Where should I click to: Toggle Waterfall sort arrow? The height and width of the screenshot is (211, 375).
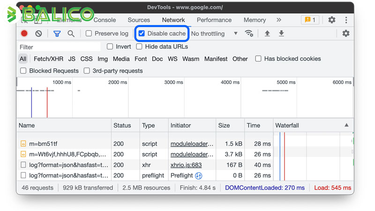click(346, 125)
